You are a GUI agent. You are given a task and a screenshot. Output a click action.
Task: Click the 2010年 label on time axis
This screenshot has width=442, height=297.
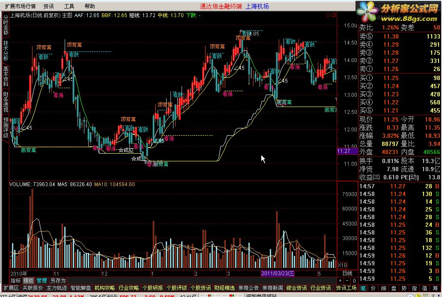pyautogui.click(x=18, y=273)
